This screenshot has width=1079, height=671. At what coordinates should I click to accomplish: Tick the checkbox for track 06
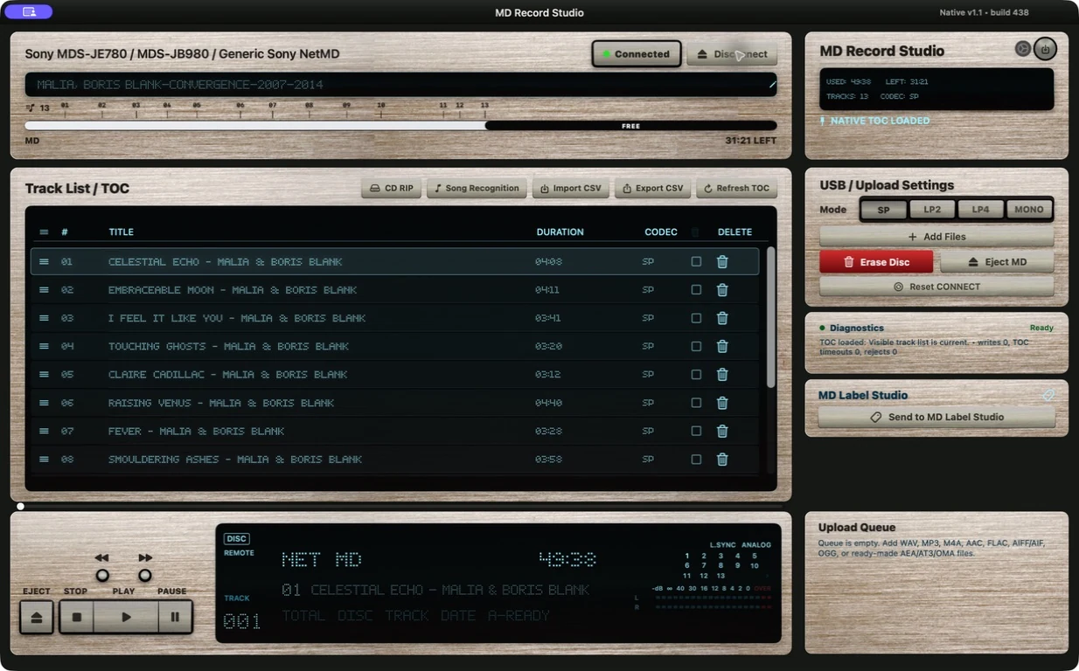(696, 403)
